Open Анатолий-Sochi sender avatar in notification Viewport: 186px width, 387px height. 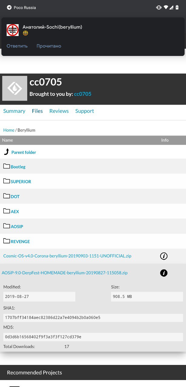click(x=13, y=30)
